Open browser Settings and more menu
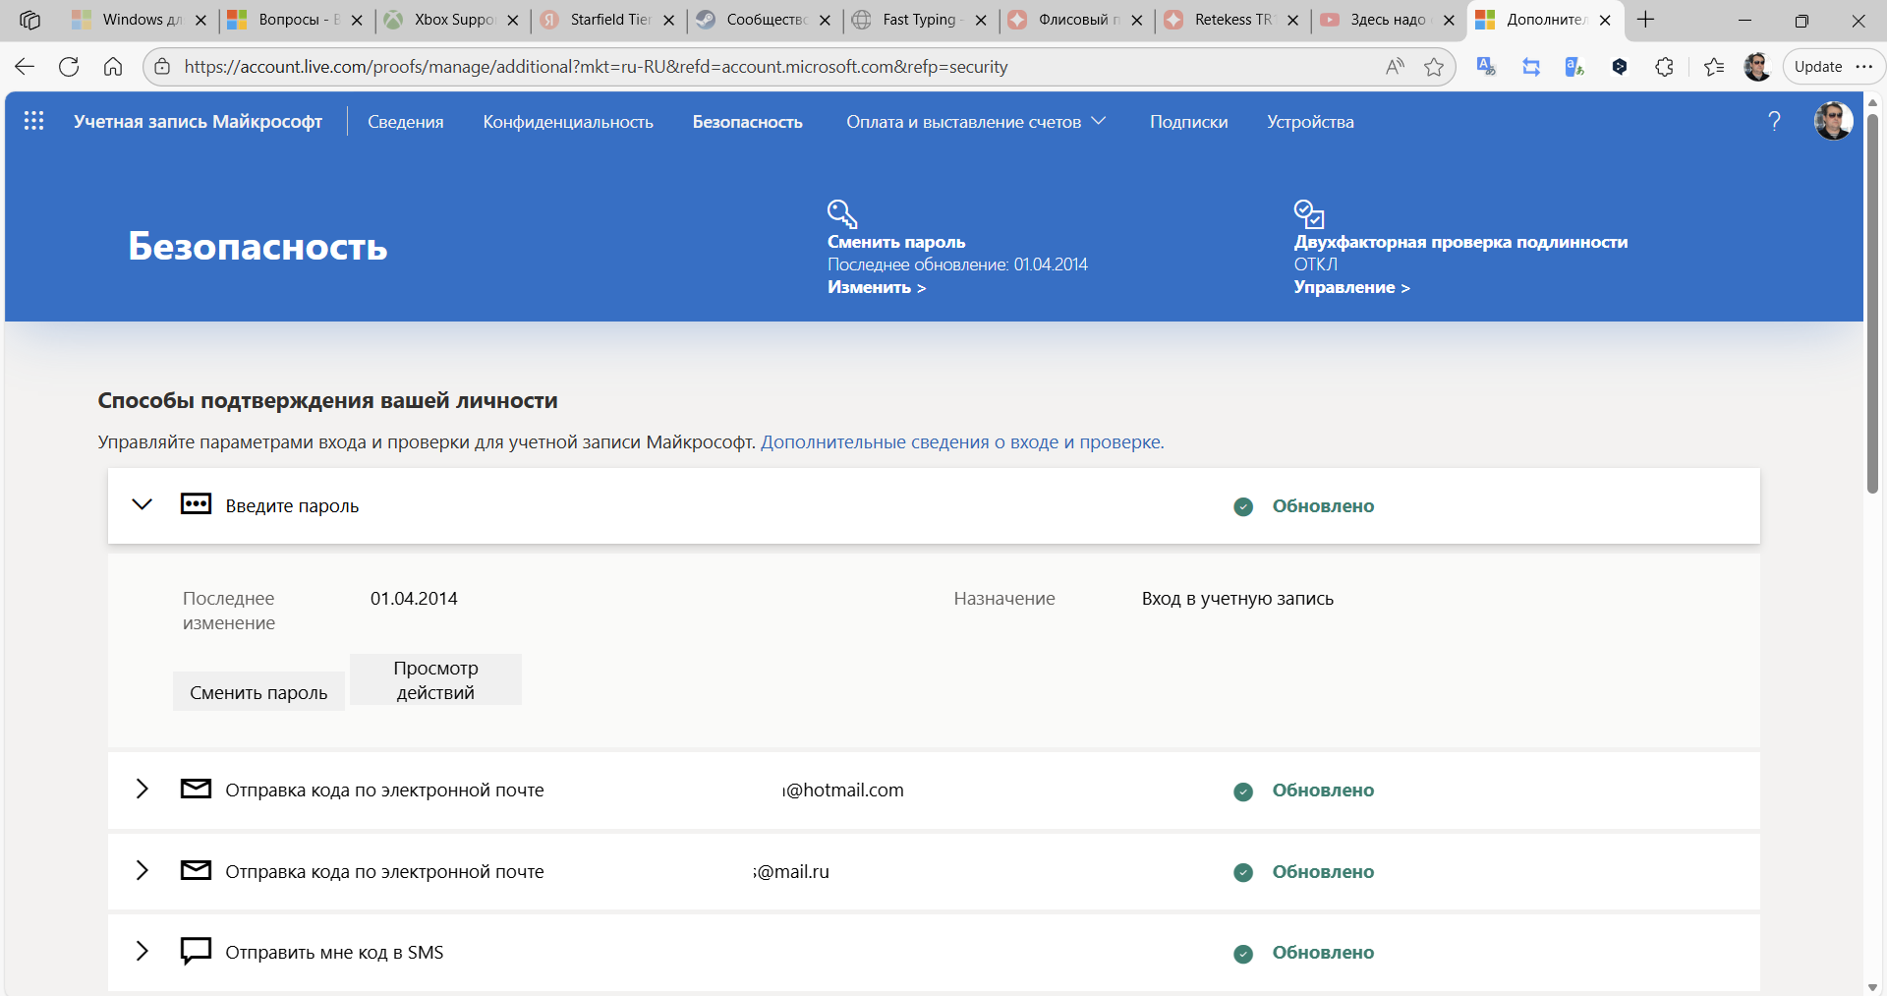The width and height of the screenshot is (1887, 996). click(1864, 67)
